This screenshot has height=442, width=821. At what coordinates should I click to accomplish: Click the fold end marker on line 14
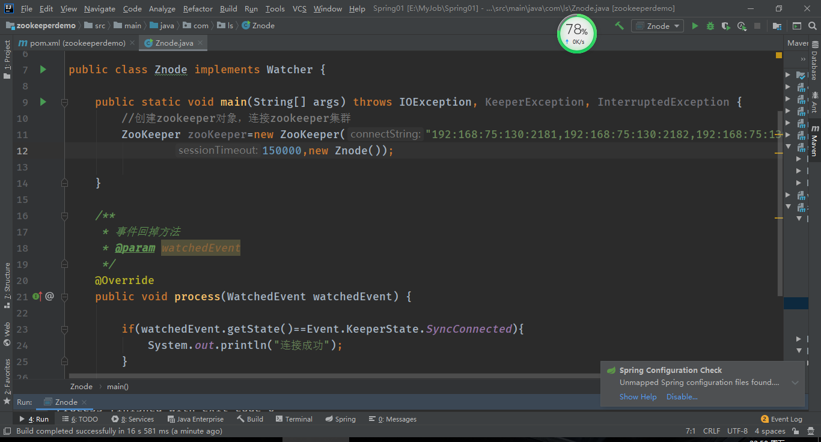tap(64, 183)
